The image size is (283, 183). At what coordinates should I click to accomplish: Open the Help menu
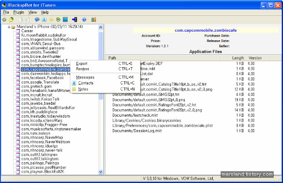point(45,12)
